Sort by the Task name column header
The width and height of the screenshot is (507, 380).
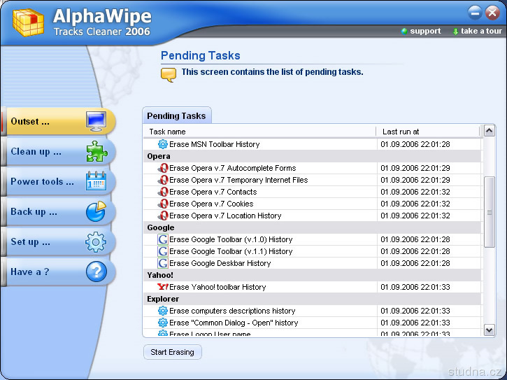(260, 132)
